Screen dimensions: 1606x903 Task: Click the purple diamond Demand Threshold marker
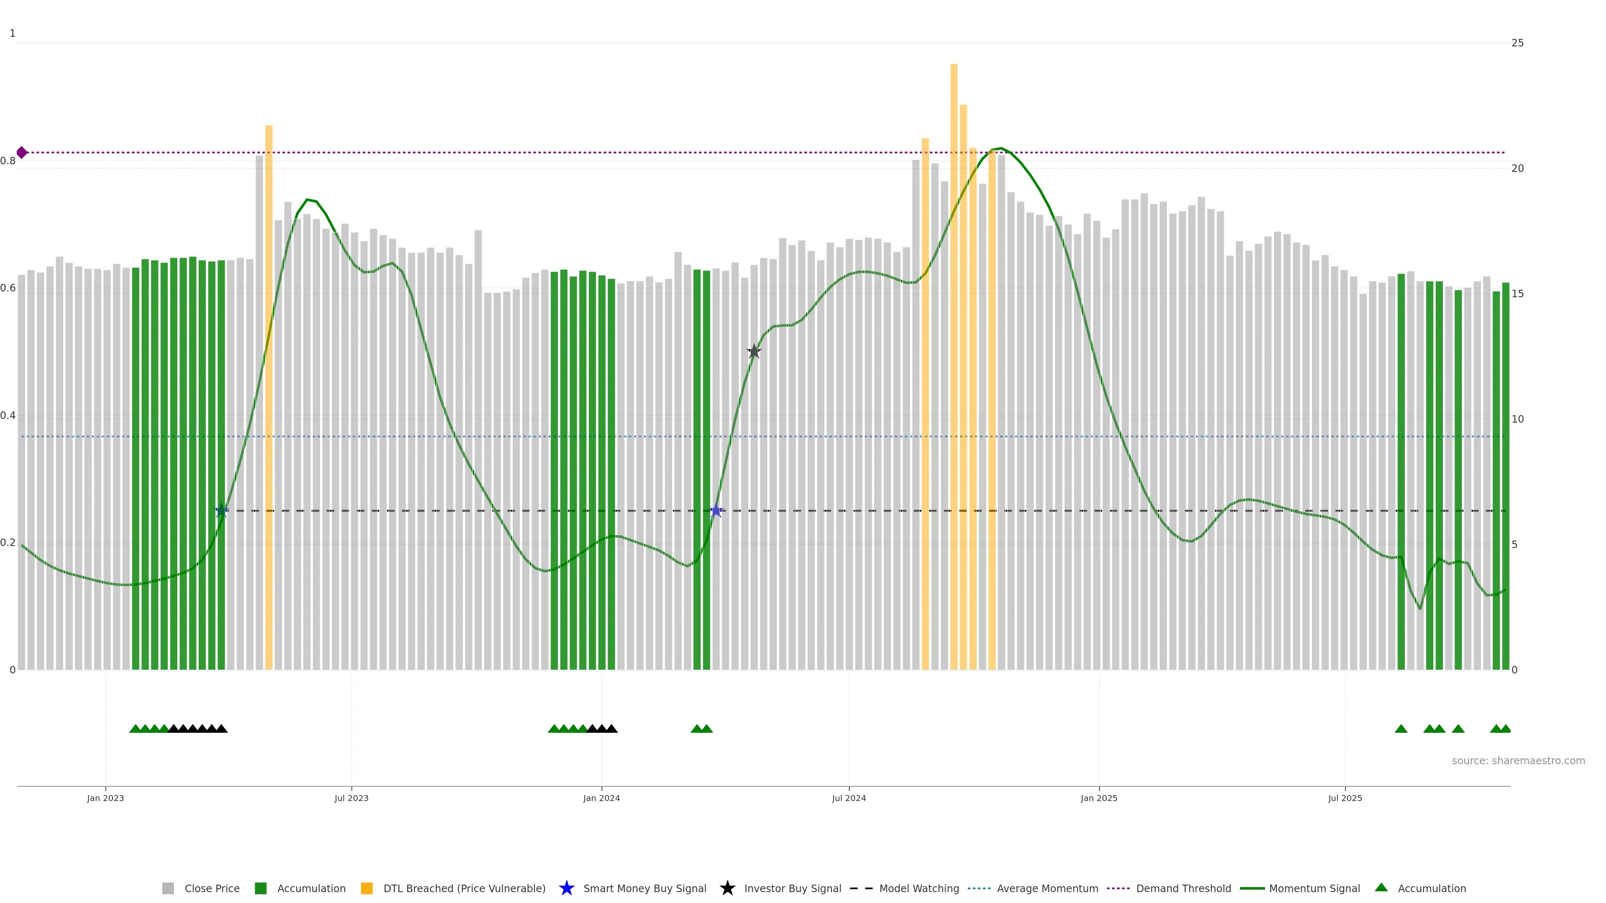click(x=22, y=153)
